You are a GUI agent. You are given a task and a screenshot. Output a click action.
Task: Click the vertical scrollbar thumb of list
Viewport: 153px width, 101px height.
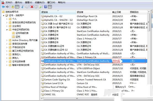149,22
